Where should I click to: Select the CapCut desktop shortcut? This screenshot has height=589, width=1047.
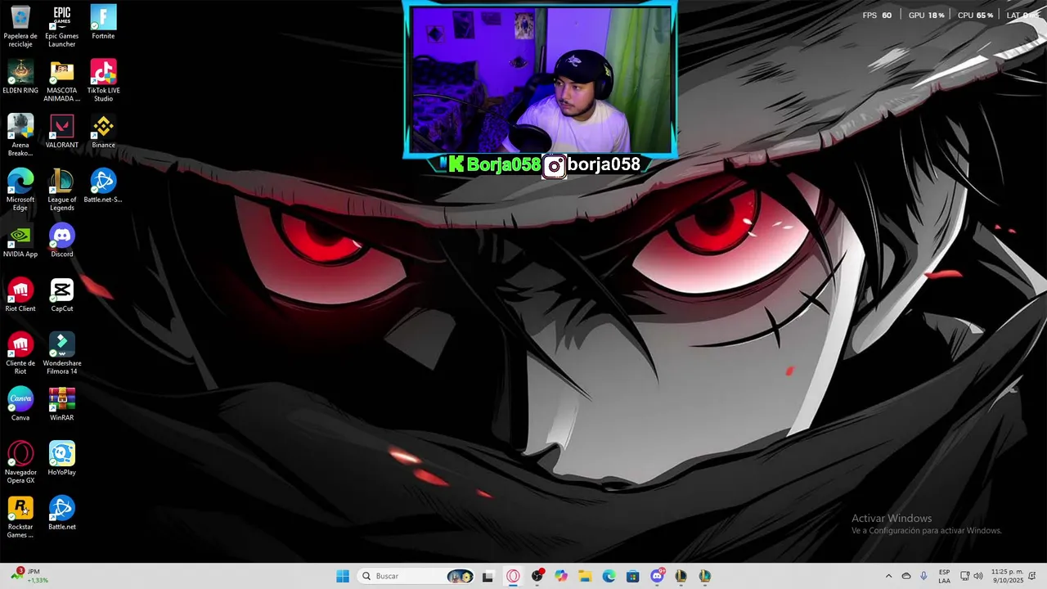pyautogui.click(x=62, y=295)
